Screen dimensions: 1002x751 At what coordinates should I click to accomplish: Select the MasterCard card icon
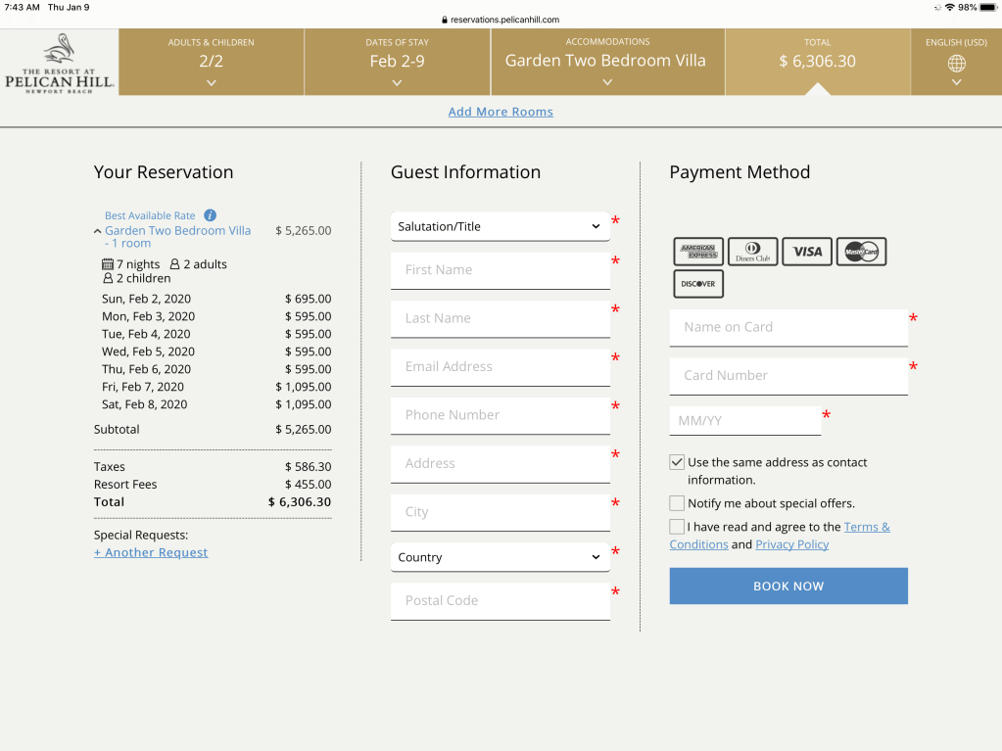coord(861,252)
